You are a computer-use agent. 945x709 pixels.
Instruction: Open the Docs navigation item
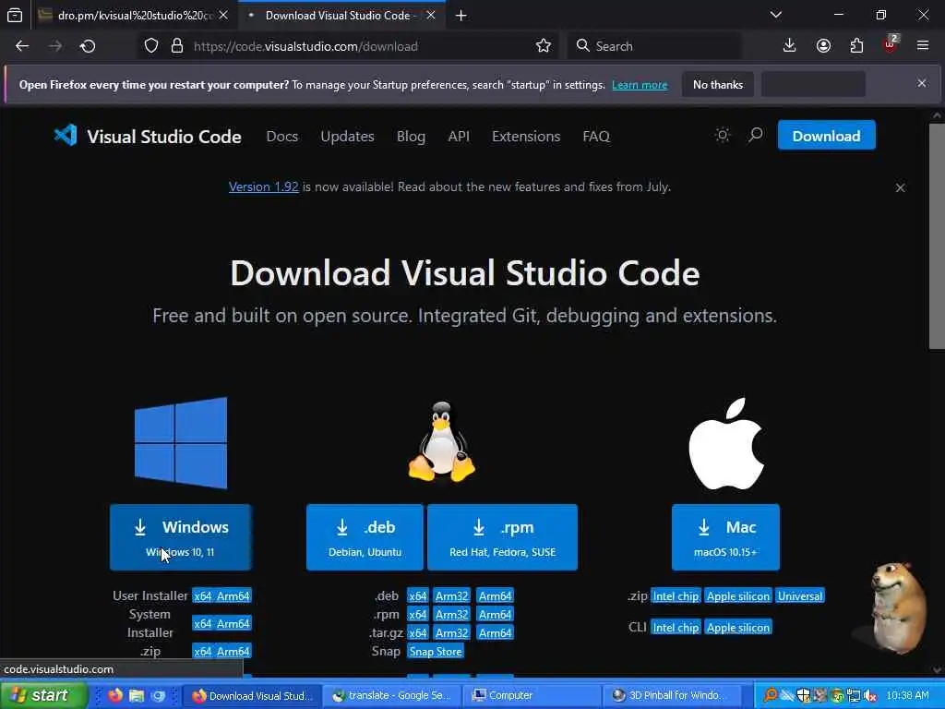[282, 137]
